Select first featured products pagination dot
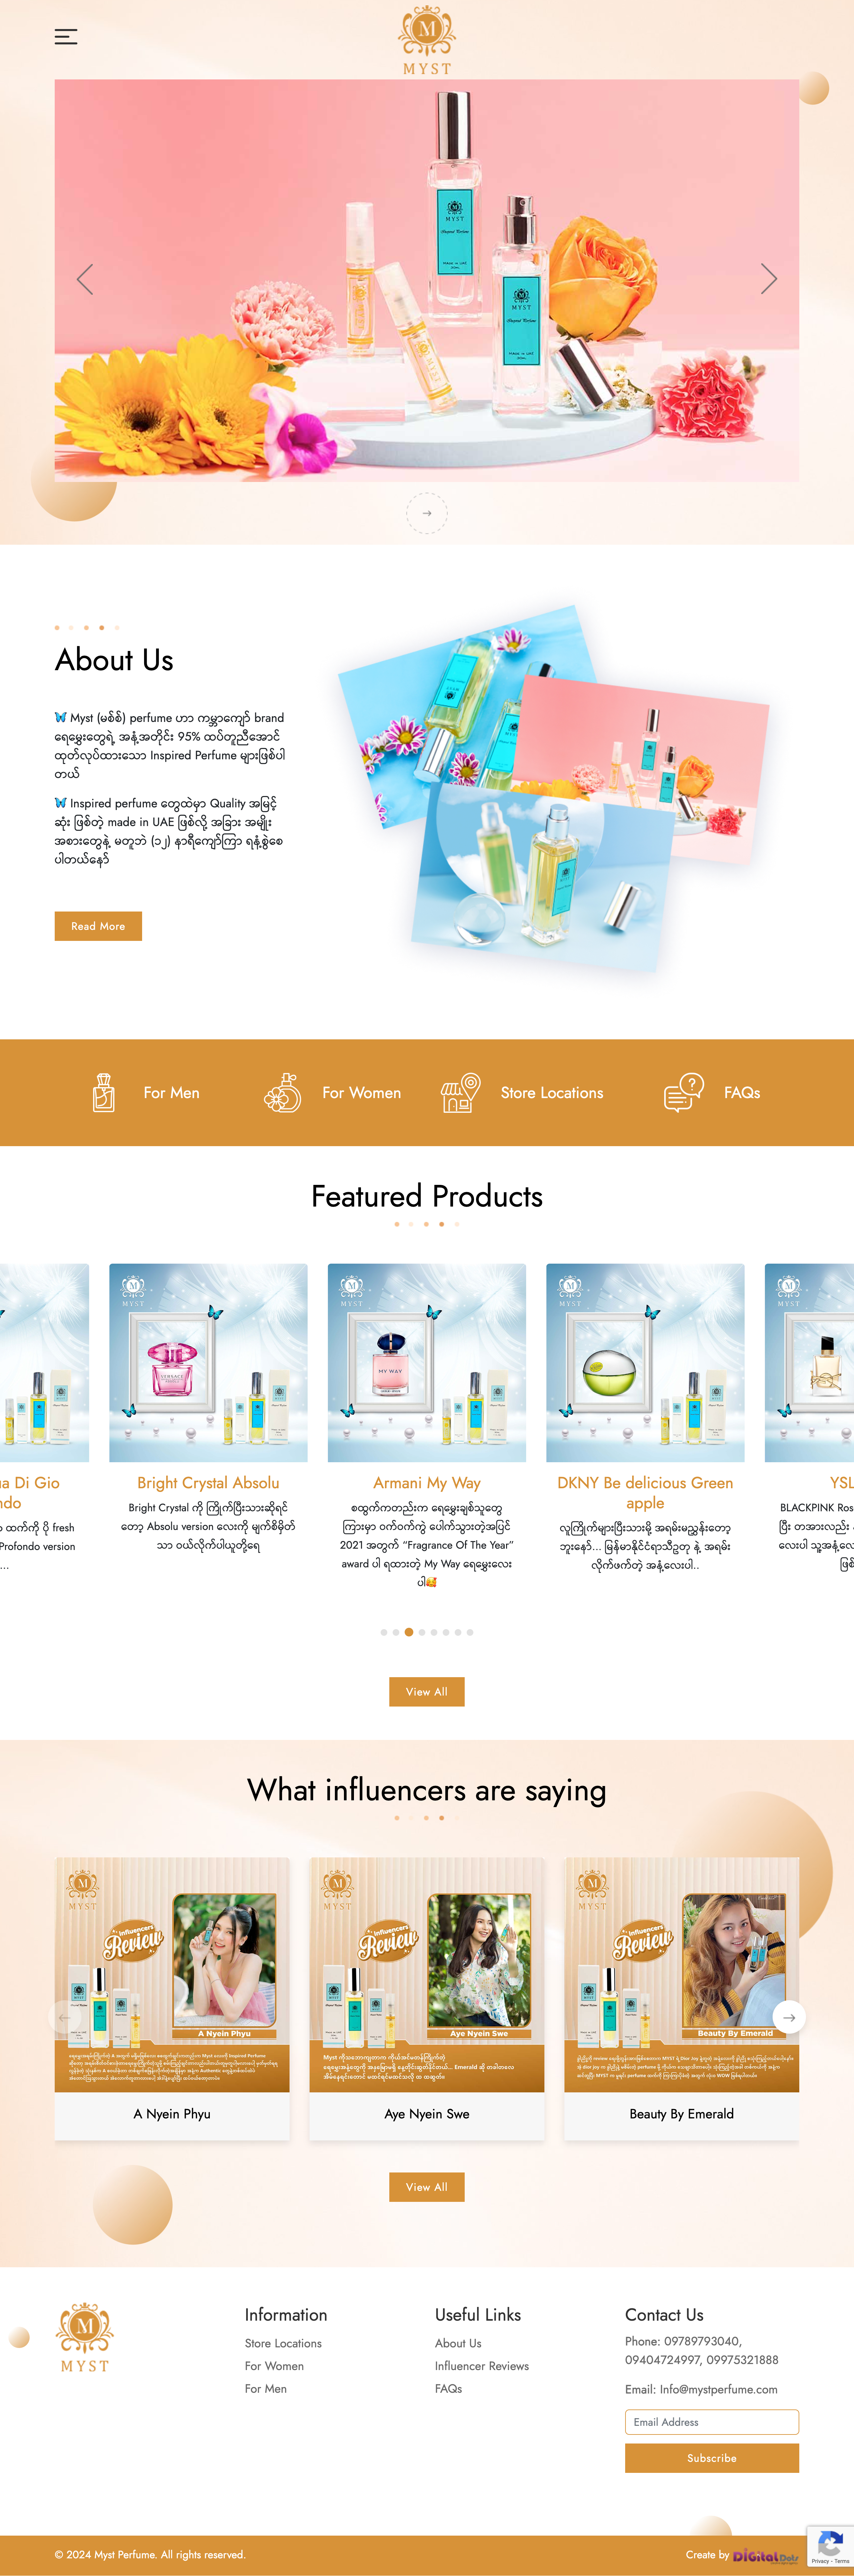This screenshot has height=2576, width=854. point(384,1632)
